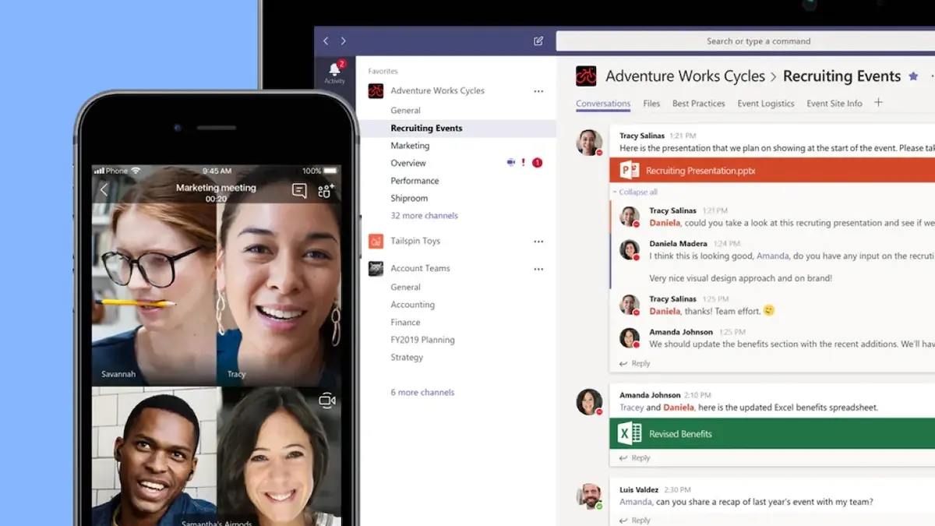Viewport: 935px width, 526px height.
Task: Tap add participants icon on phone
Action: click(x=326, y=191)
